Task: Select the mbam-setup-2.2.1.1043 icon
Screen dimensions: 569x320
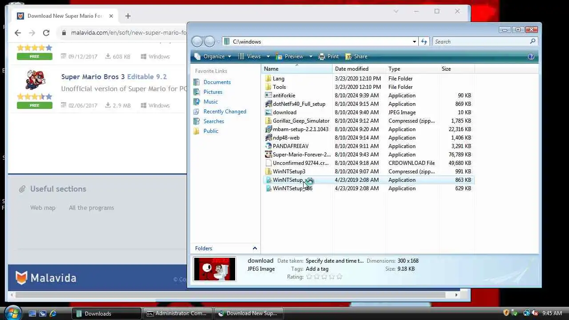Action: [x=268, y=129]
